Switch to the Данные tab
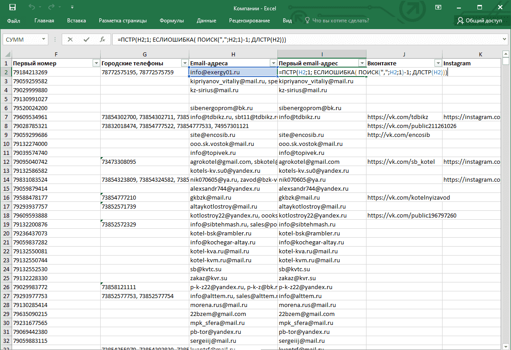Screen dimensions: 511x350 [207, 21]
